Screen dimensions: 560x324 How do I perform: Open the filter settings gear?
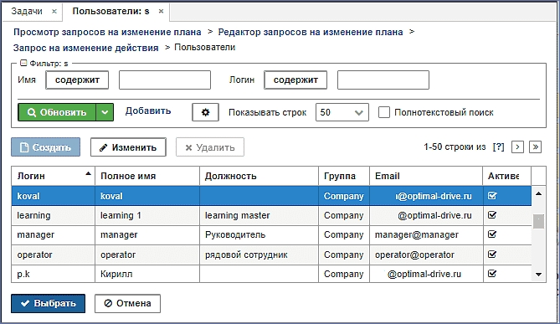pyautogui.click(x=205, y=112)
